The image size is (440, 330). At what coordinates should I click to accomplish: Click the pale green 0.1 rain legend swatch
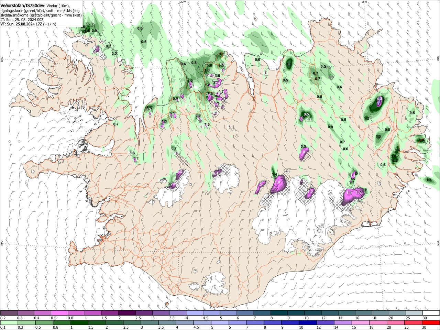(x=9, y=322)
